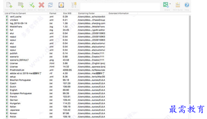Click the 4099.95 size value
The height and width of the screenshot is (119, 207).
(67, 70)
